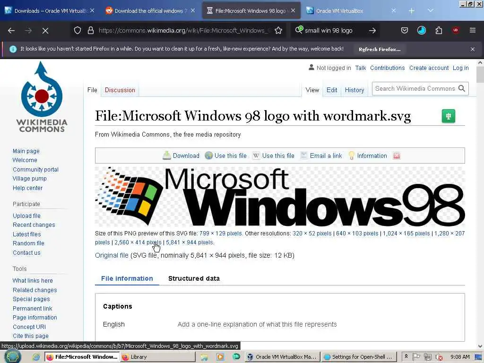Open Main page in sidebar
The width and height of the screenshot is (484, 363).
point(26,151)
